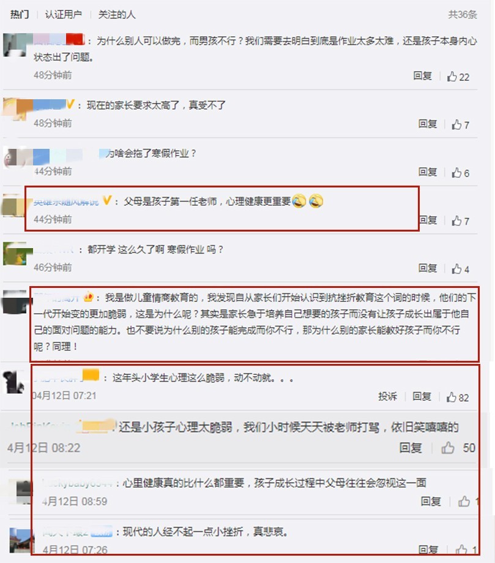Thumbs-up the '心里健康真的比什么都重要' comment
Screen dimensions: 495x563
[464, 501]
